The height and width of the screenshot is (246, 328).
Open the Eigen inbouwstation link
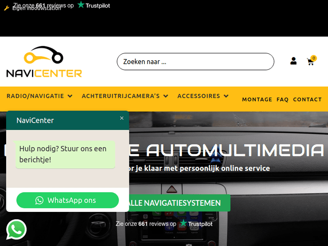[x=37, y=8]
